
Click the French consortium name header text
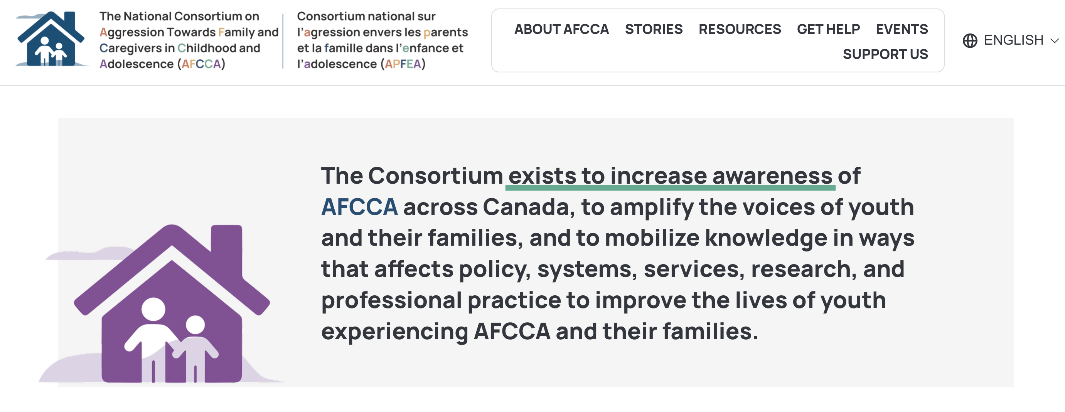[x=382, y=40]
